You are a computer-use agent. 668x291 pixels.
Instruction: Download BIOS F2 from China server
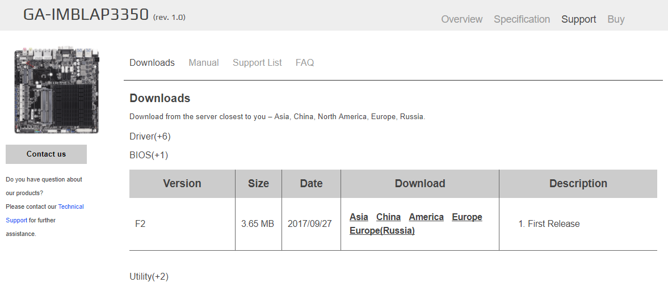[389, 217]
